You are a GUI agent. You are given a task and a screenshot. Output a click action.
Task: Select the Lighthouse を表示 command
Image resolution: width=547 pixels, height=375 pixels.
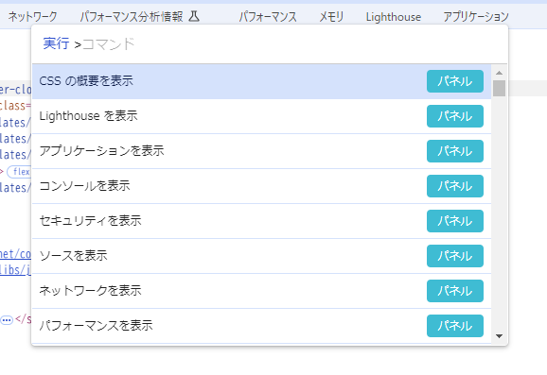[261, 116]
